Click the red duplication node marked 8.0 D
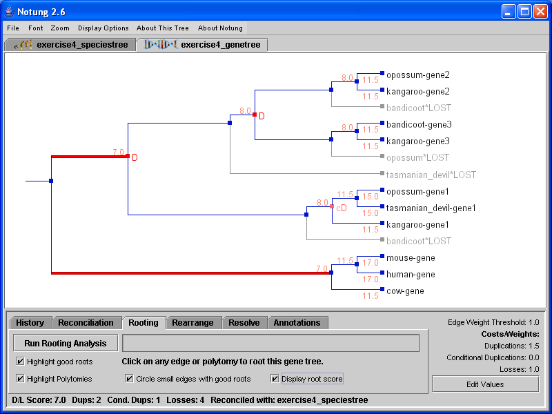Image resolution: width=552 pixels, height=414 pixels. [255, 115]
